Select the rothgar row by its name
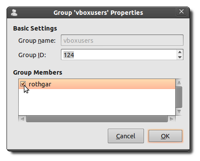Viewport: 200px width, 161px height. 40,84
